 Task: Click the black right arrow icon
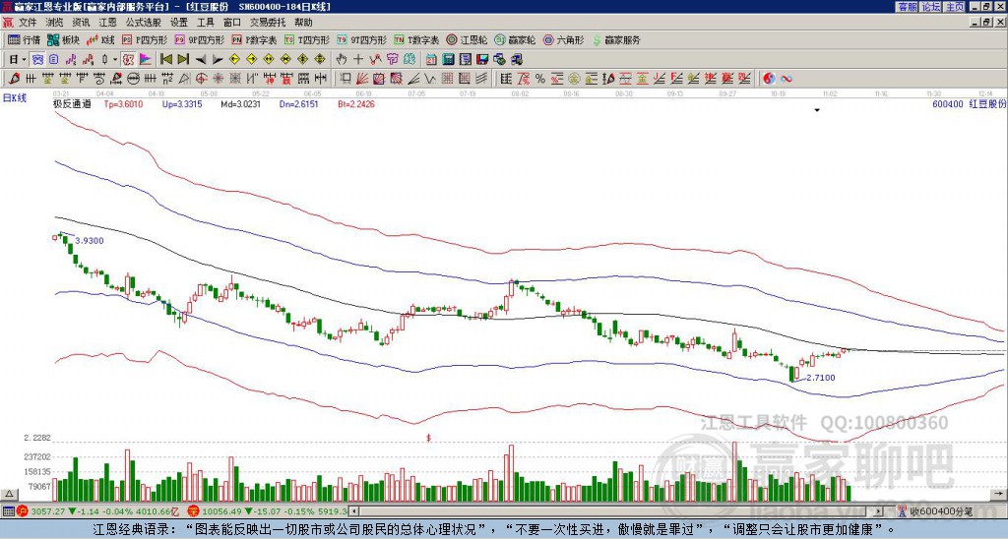pyautogui.click(x=218, y=60)
